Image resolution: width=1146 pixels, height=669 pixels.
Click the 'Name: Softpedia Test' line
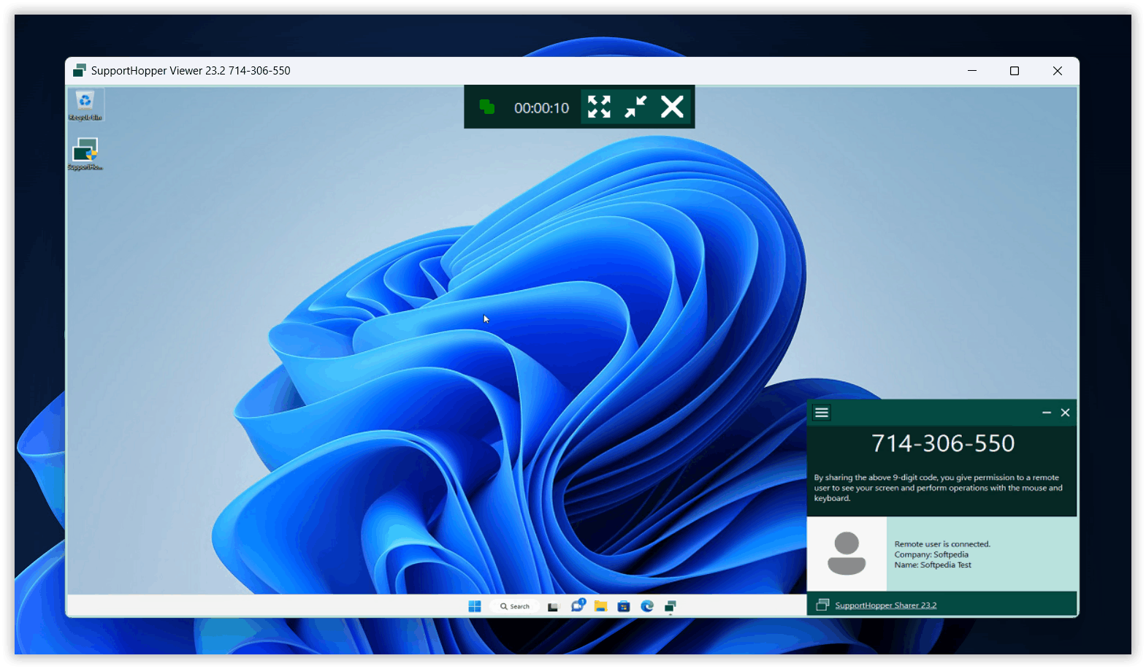pyautogui.click(x=933, y=565)
